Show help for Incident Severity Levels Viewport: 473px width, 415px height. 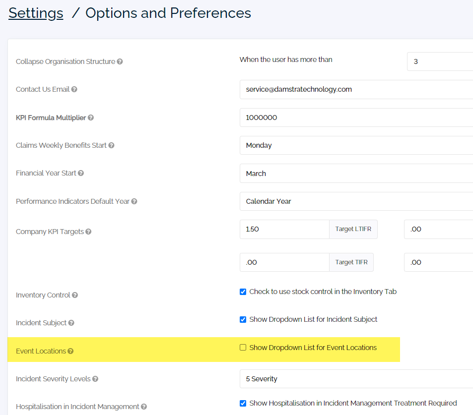(95, 379)
